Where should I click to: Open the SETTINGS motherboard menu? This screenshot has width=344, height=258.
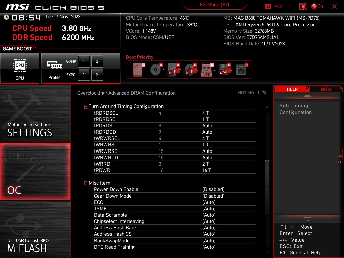pos(35,114)
